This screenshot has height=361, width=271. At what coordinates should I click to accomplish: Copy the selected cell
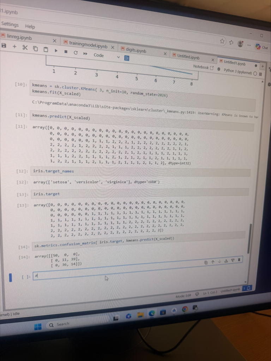coord(36,49)
